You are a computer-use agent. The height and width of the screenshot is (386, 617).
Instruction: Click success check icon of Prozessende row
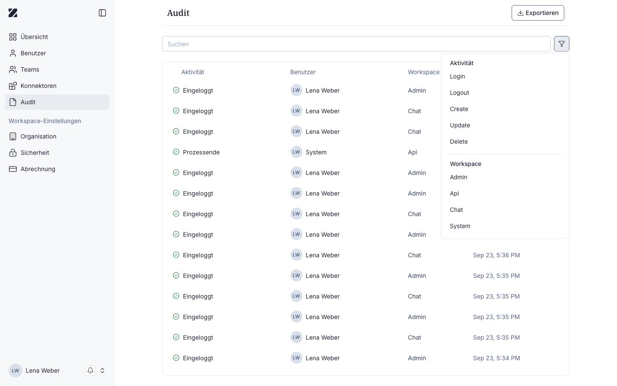tap(176, 152)
